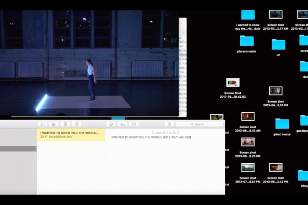Select Screen shot 2013-05...2.42 PM thumbnail

click(275, 167)
